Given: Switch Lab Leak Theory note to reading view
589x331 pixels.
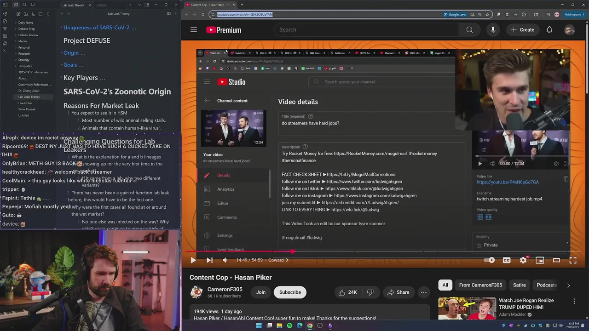Looking at the screenshot, I should [168, 14].
